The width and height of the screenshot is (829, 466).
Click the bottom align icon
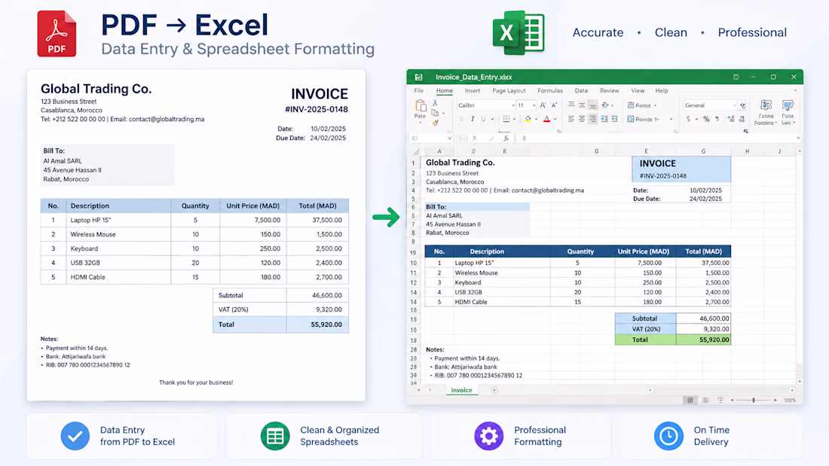tap(592, 105)
